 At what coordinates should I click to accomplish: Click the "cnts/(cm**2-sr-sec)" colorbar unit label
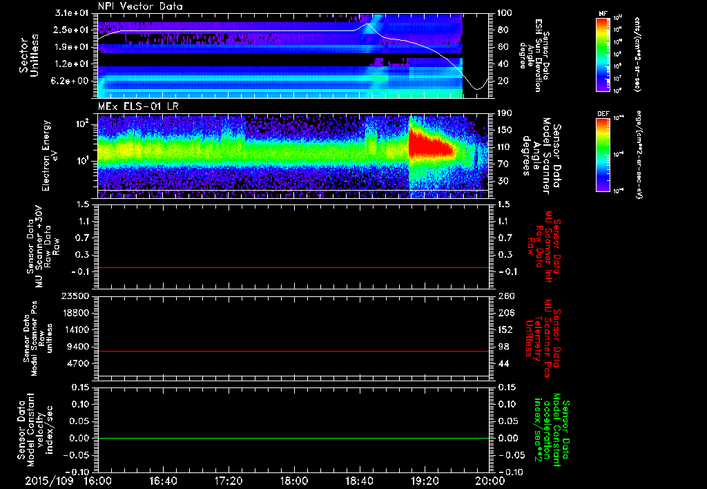(637, 54)
